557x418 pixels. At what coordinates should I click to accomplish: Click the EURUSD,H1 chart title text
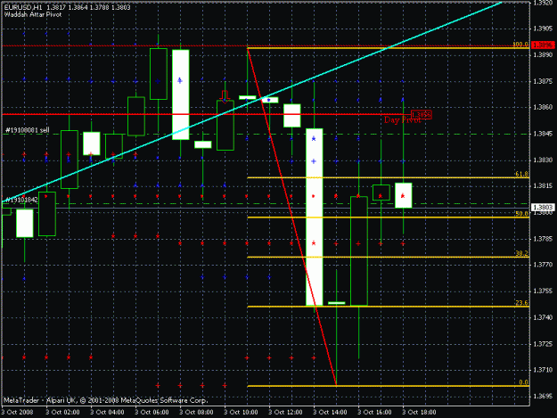[x=23, y=7]
